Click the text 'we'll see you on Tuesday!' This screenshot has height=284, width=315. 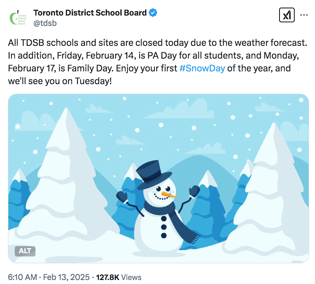60,81
